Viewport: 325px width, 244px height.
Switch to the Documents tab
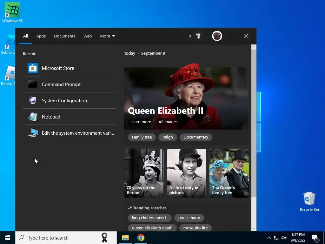[x=65, y=36]
